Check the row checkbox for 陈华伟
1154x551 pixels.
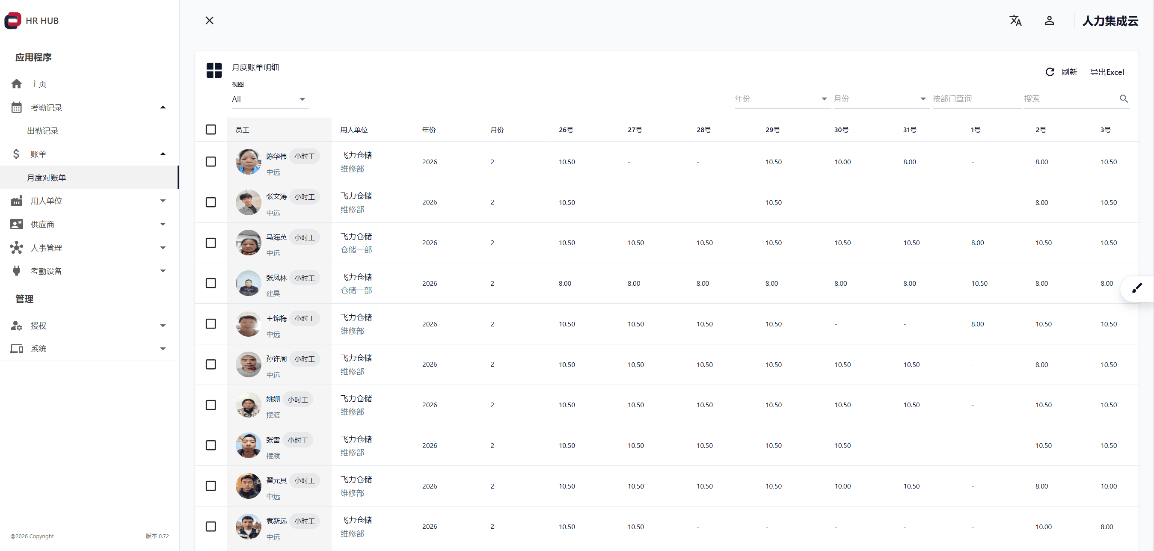tap(211, 162)
